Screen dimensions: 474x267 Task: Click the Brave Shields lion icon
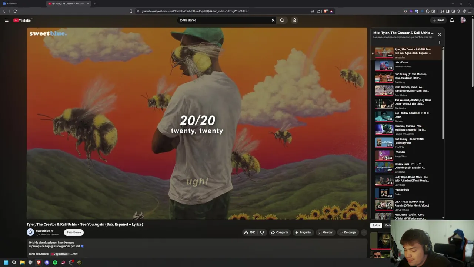tap(326, 11)
